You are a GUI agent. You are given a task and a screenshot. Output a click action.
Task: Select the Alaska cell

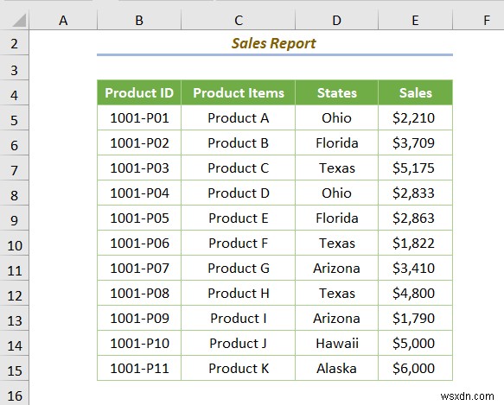point(336,369)
